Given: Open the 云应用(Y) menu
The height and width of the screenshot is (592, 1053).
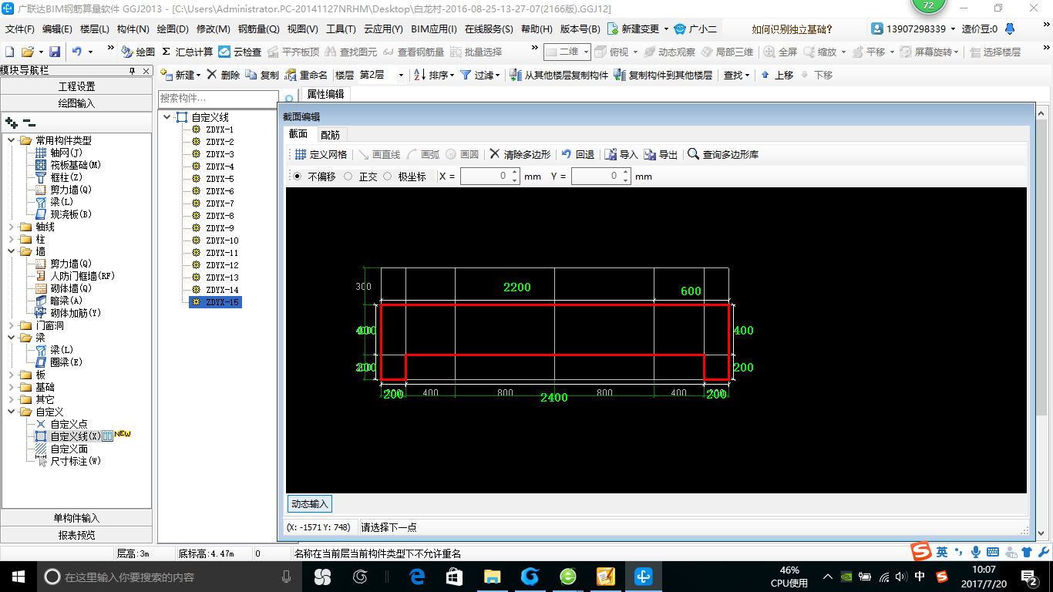Looking at the screenshot, I should [383, 29].
